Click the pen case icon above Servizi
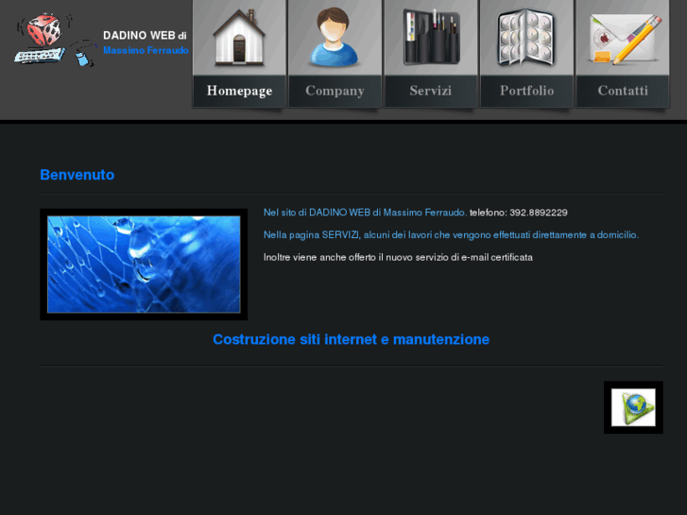 click(431, 37)
